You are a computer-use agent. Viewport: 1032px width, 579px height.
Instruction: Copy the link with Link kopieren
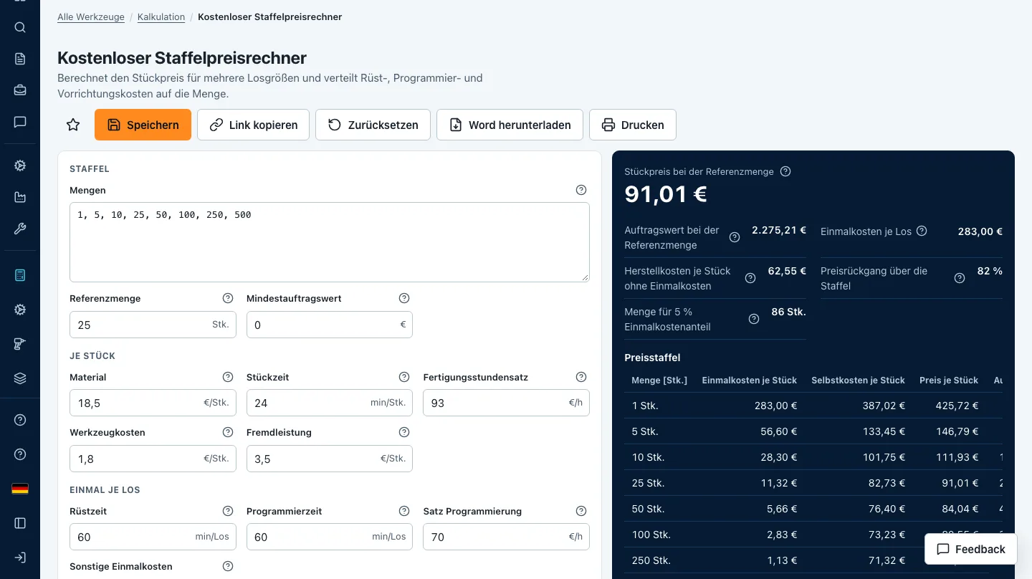click(x=253, y=125)
